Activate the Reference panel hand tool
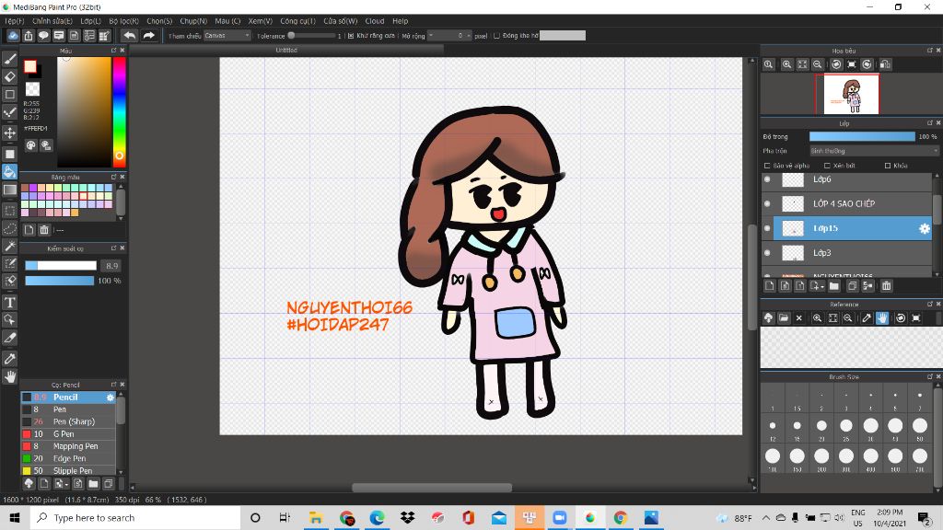The height and width of the screenshot is (530, 943). [x=882, y=317]
